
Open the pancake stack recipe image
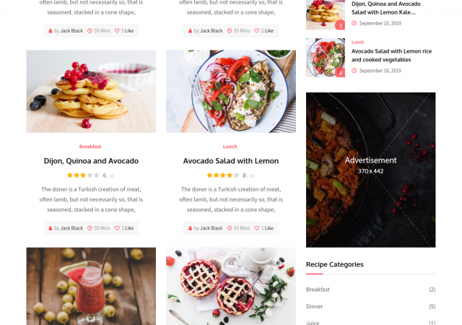91,92
